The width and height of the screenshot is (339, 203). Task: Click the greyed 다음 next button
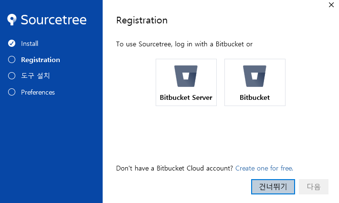314,187
